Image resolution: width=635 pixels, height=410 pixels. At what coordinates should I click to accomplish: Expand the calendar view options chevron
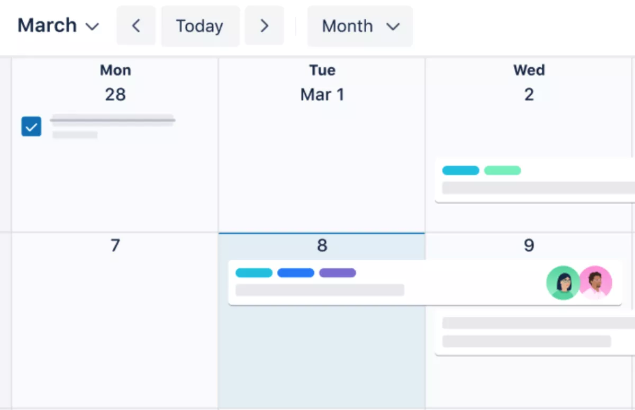[394, 26]
